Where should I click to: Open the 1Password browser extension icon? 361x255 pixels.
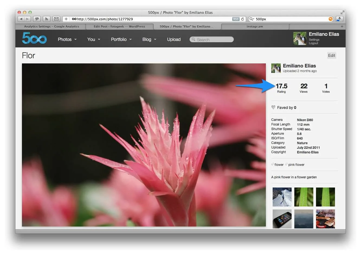coord(37,19)
